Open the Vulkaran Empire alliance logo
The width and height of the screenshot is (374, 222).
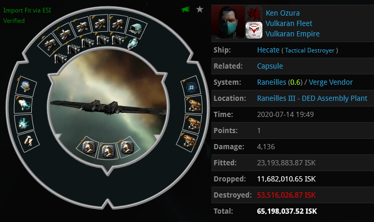click(x=254, y=30)
